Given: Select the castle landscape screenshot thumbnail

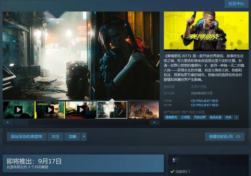Looking at the screenshot, I should (x=144, y=110).
